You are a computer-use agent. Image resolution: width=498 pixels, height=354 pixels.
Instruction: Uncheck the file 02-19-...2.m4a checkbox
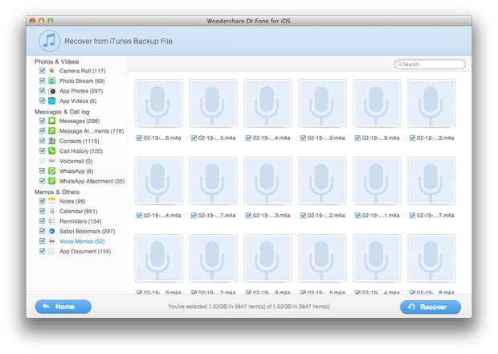click(x=303, y=216)
